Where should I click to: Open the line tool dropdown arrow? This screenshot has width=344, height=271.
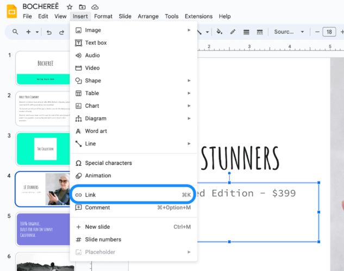tap(207, 32)
